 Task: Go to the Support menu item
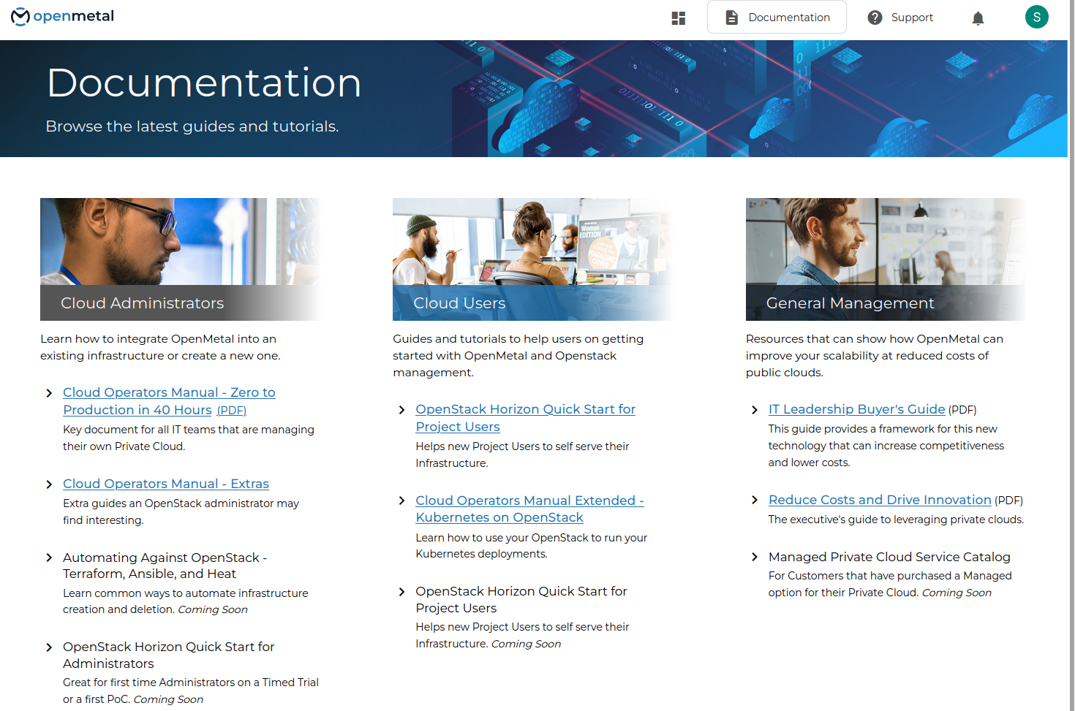911,18
